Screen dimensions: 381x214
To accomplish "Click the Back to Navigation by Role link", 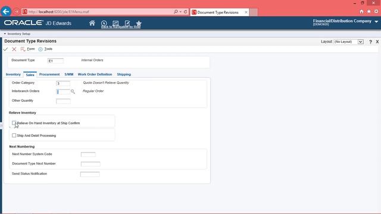I will [x=121, y=27].
